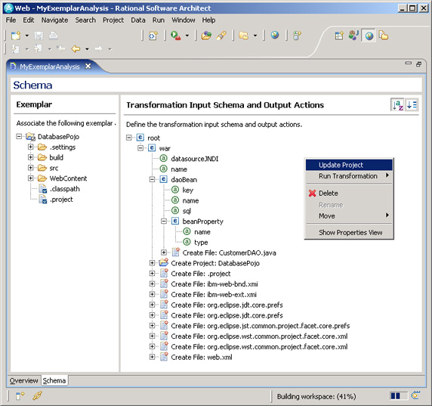Select the war element
The image size is (432, 406).
165,148
